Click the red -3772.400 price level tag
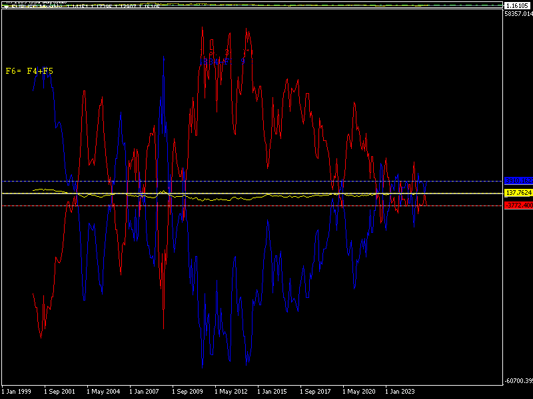The width and height of the screenshot is (533, 399). 518,205
